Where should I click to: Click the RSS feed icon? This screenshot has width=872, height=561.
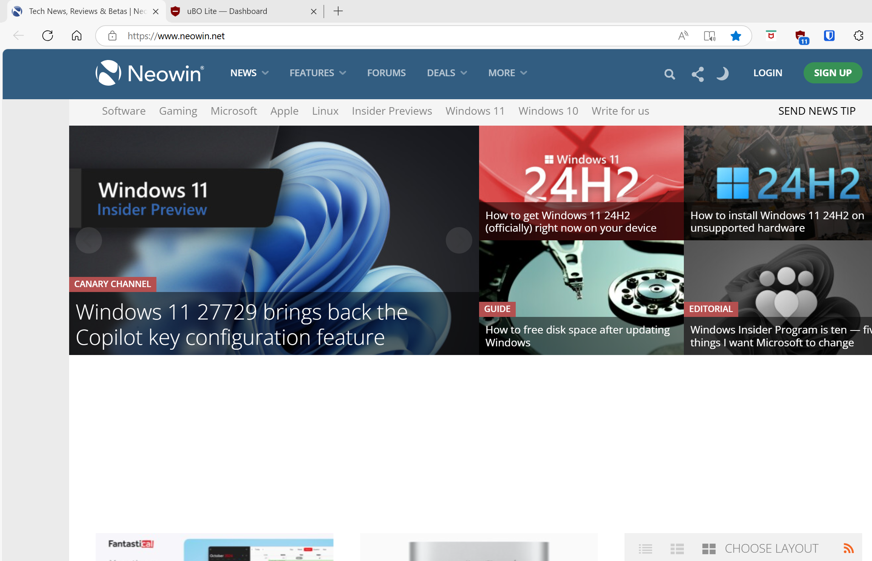pos(848,548)
